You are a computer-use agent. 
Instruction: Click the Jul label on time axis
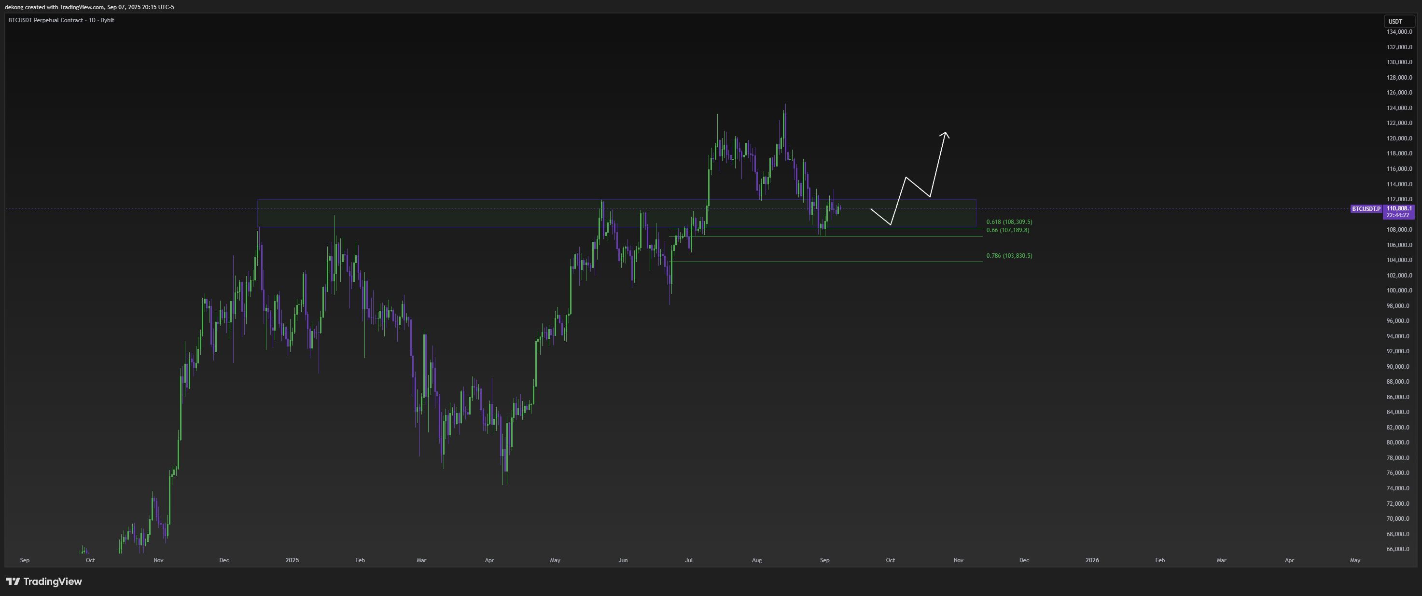(x=688, y=560)
